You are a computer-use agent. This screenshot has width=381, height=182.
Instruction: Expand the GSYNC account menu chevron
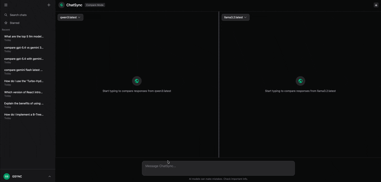(49, 176)
